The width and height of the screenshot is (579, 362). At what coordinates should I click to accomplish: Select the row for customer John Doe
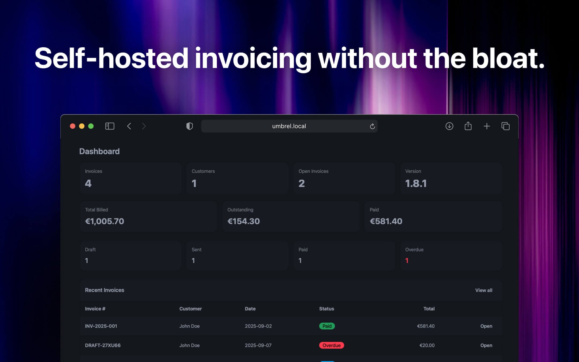(x=190, y=326)
